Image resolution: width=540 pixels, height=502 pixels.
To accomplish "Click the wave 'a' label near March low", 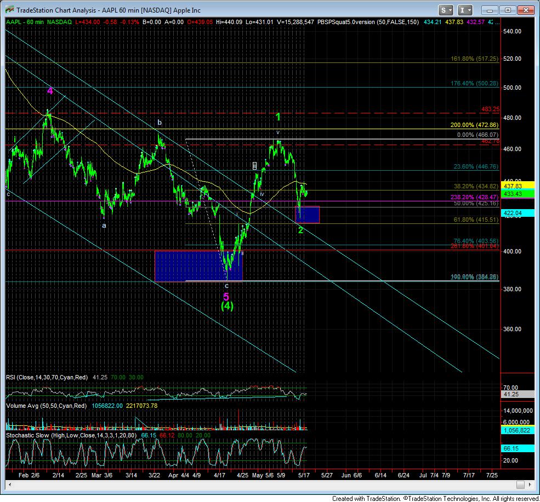I will [104, 226].
